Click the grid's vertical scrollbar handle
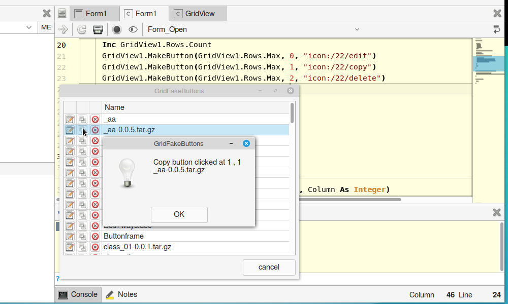This screenshot has width=508, height=304. (x=292, y=112)
